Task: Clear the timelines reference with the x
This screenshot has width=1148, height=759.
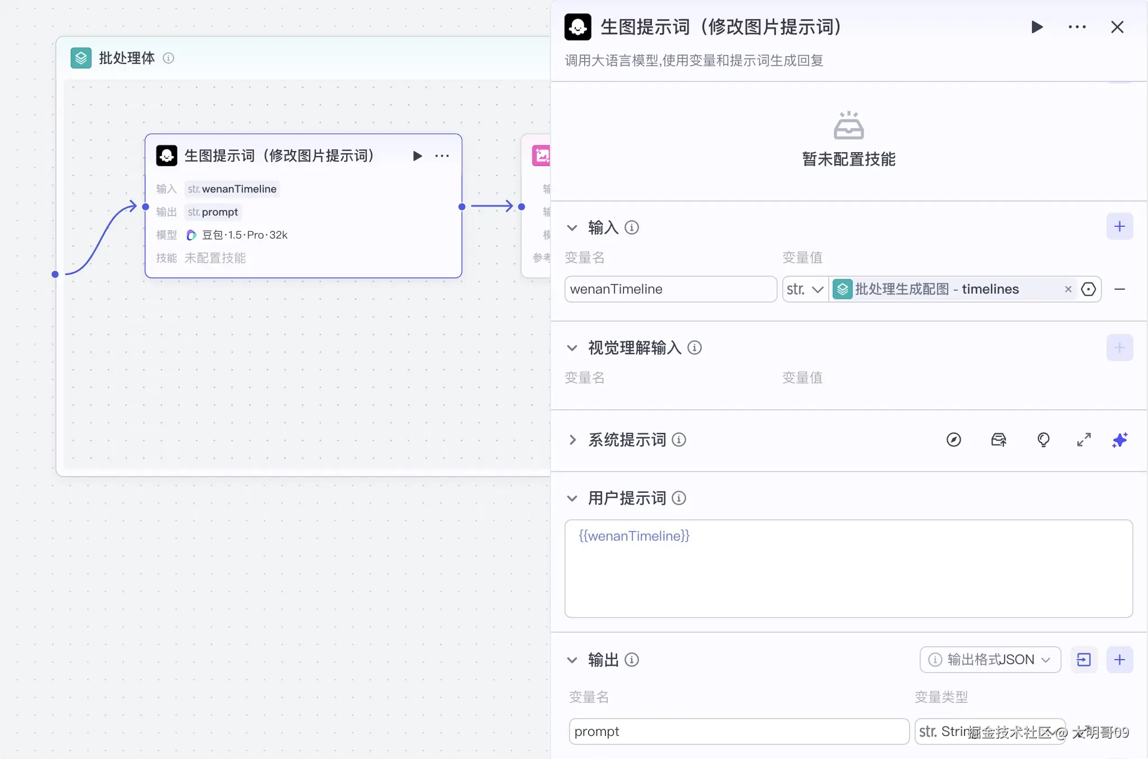Action: tap(1068, 289)
